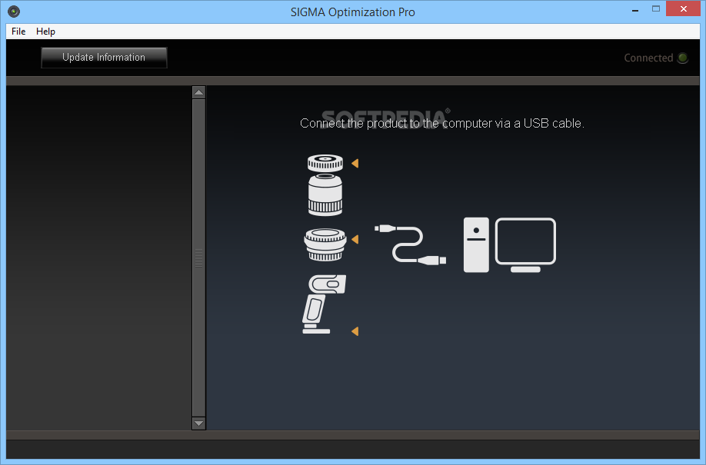Click the Connected status label
The width and height of the screenshot is (706, 465).
(648, 58)
